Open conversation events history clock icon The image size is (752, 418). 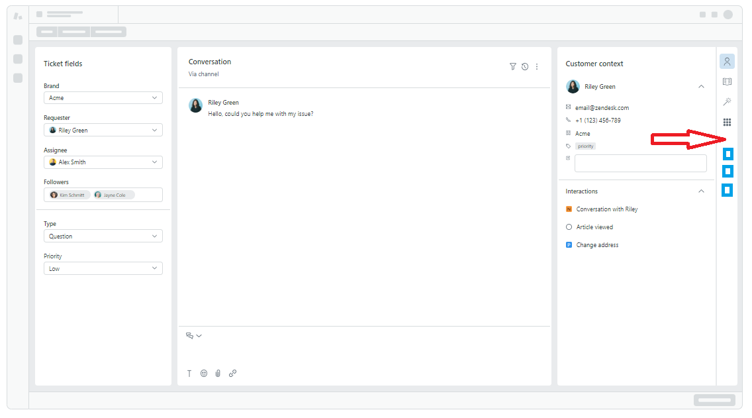pyautogui.click(x=525, y=66)
